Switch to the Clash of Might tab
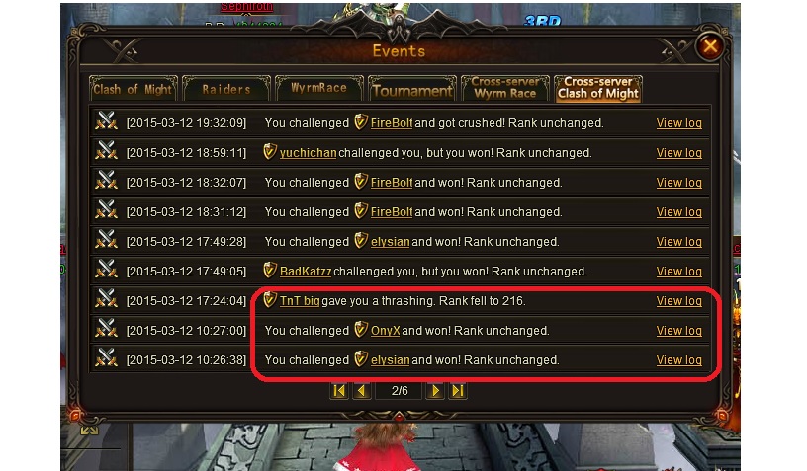Screen dimensions: 807x471 (133, 89)
